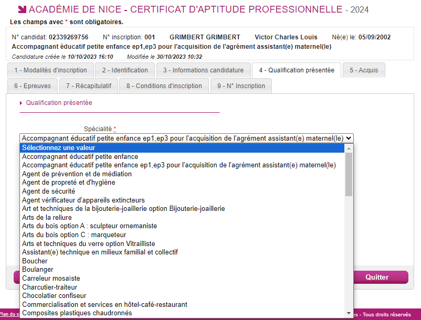
Task: Switch to the 7 - Récapitulatif tab
Action: pyautogui.click(x=89, y=86)
